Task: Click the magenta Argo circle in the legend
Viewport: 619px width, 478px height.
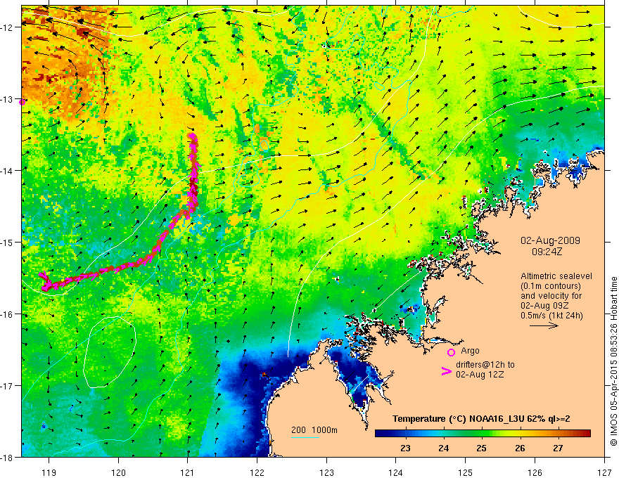Action: [451, 352]
